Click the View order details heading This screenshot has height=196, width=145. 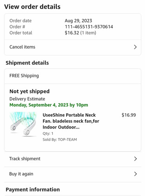pos(32,7)
